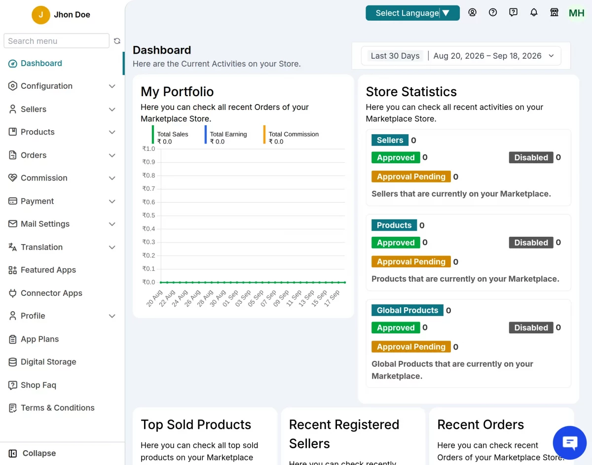Click the Top Sold Products heading
The height and width of the screenshot is (465, 592).
point(196,425)
